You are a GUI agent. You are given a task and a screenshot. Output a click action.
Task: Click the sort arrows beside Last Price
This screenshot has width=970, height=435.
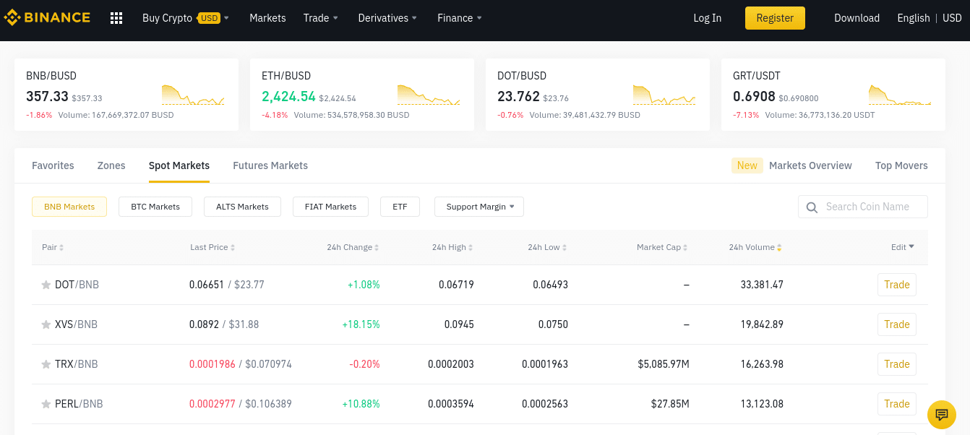click(233, 246)
